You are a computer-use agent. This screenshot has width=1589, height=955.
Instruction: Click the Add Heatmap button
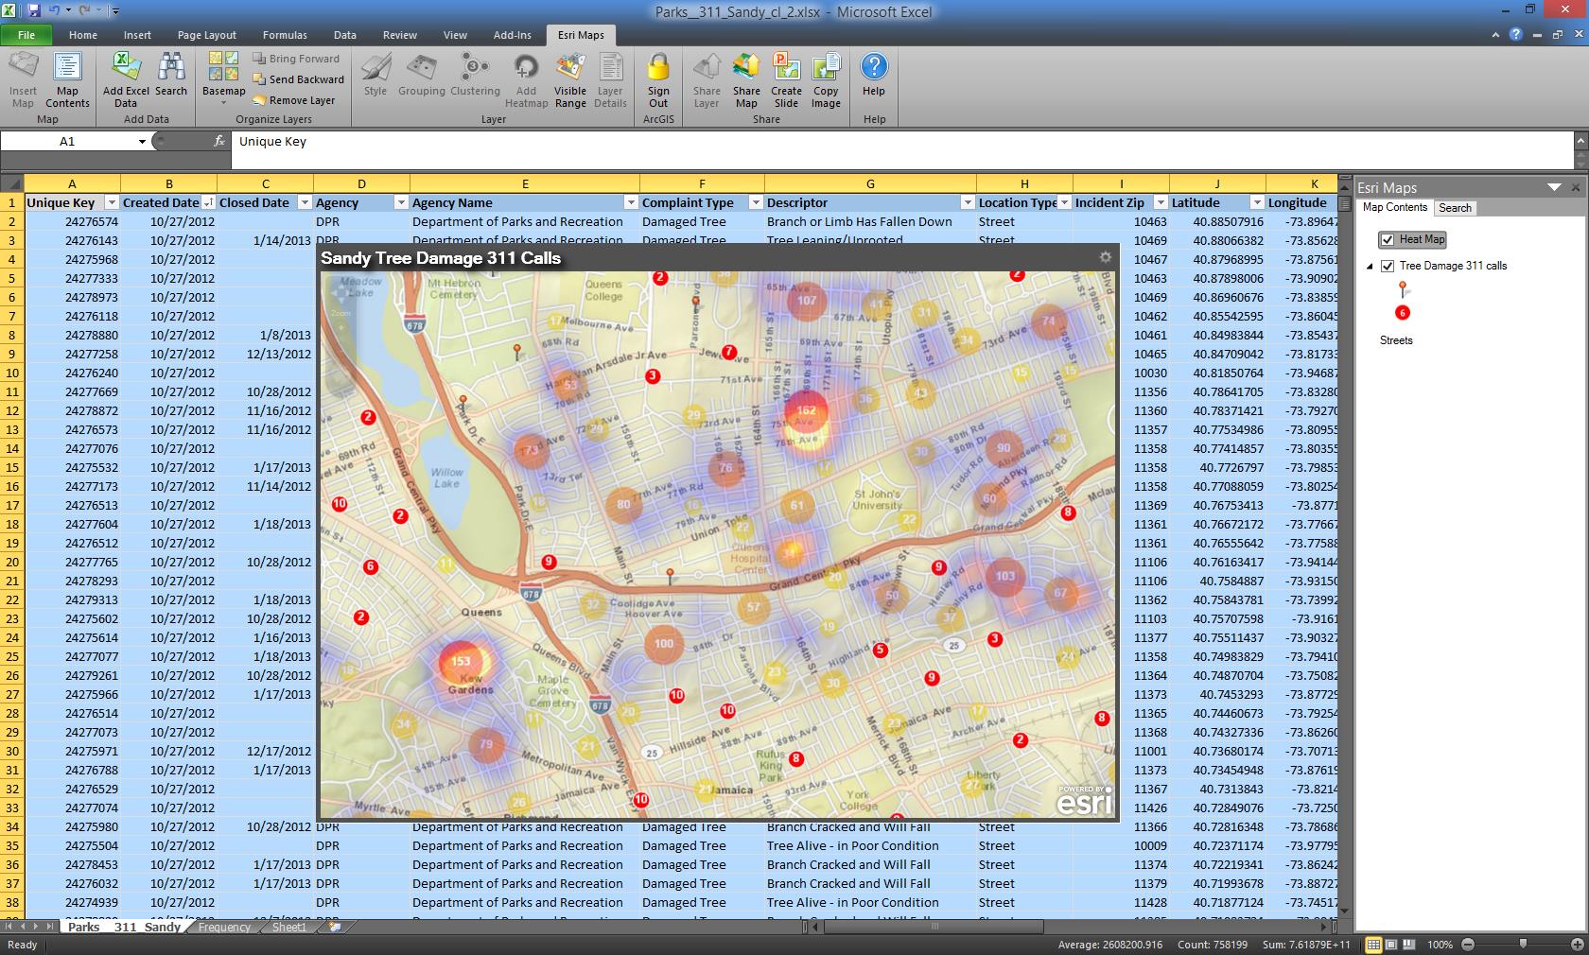tap(526, 80)
